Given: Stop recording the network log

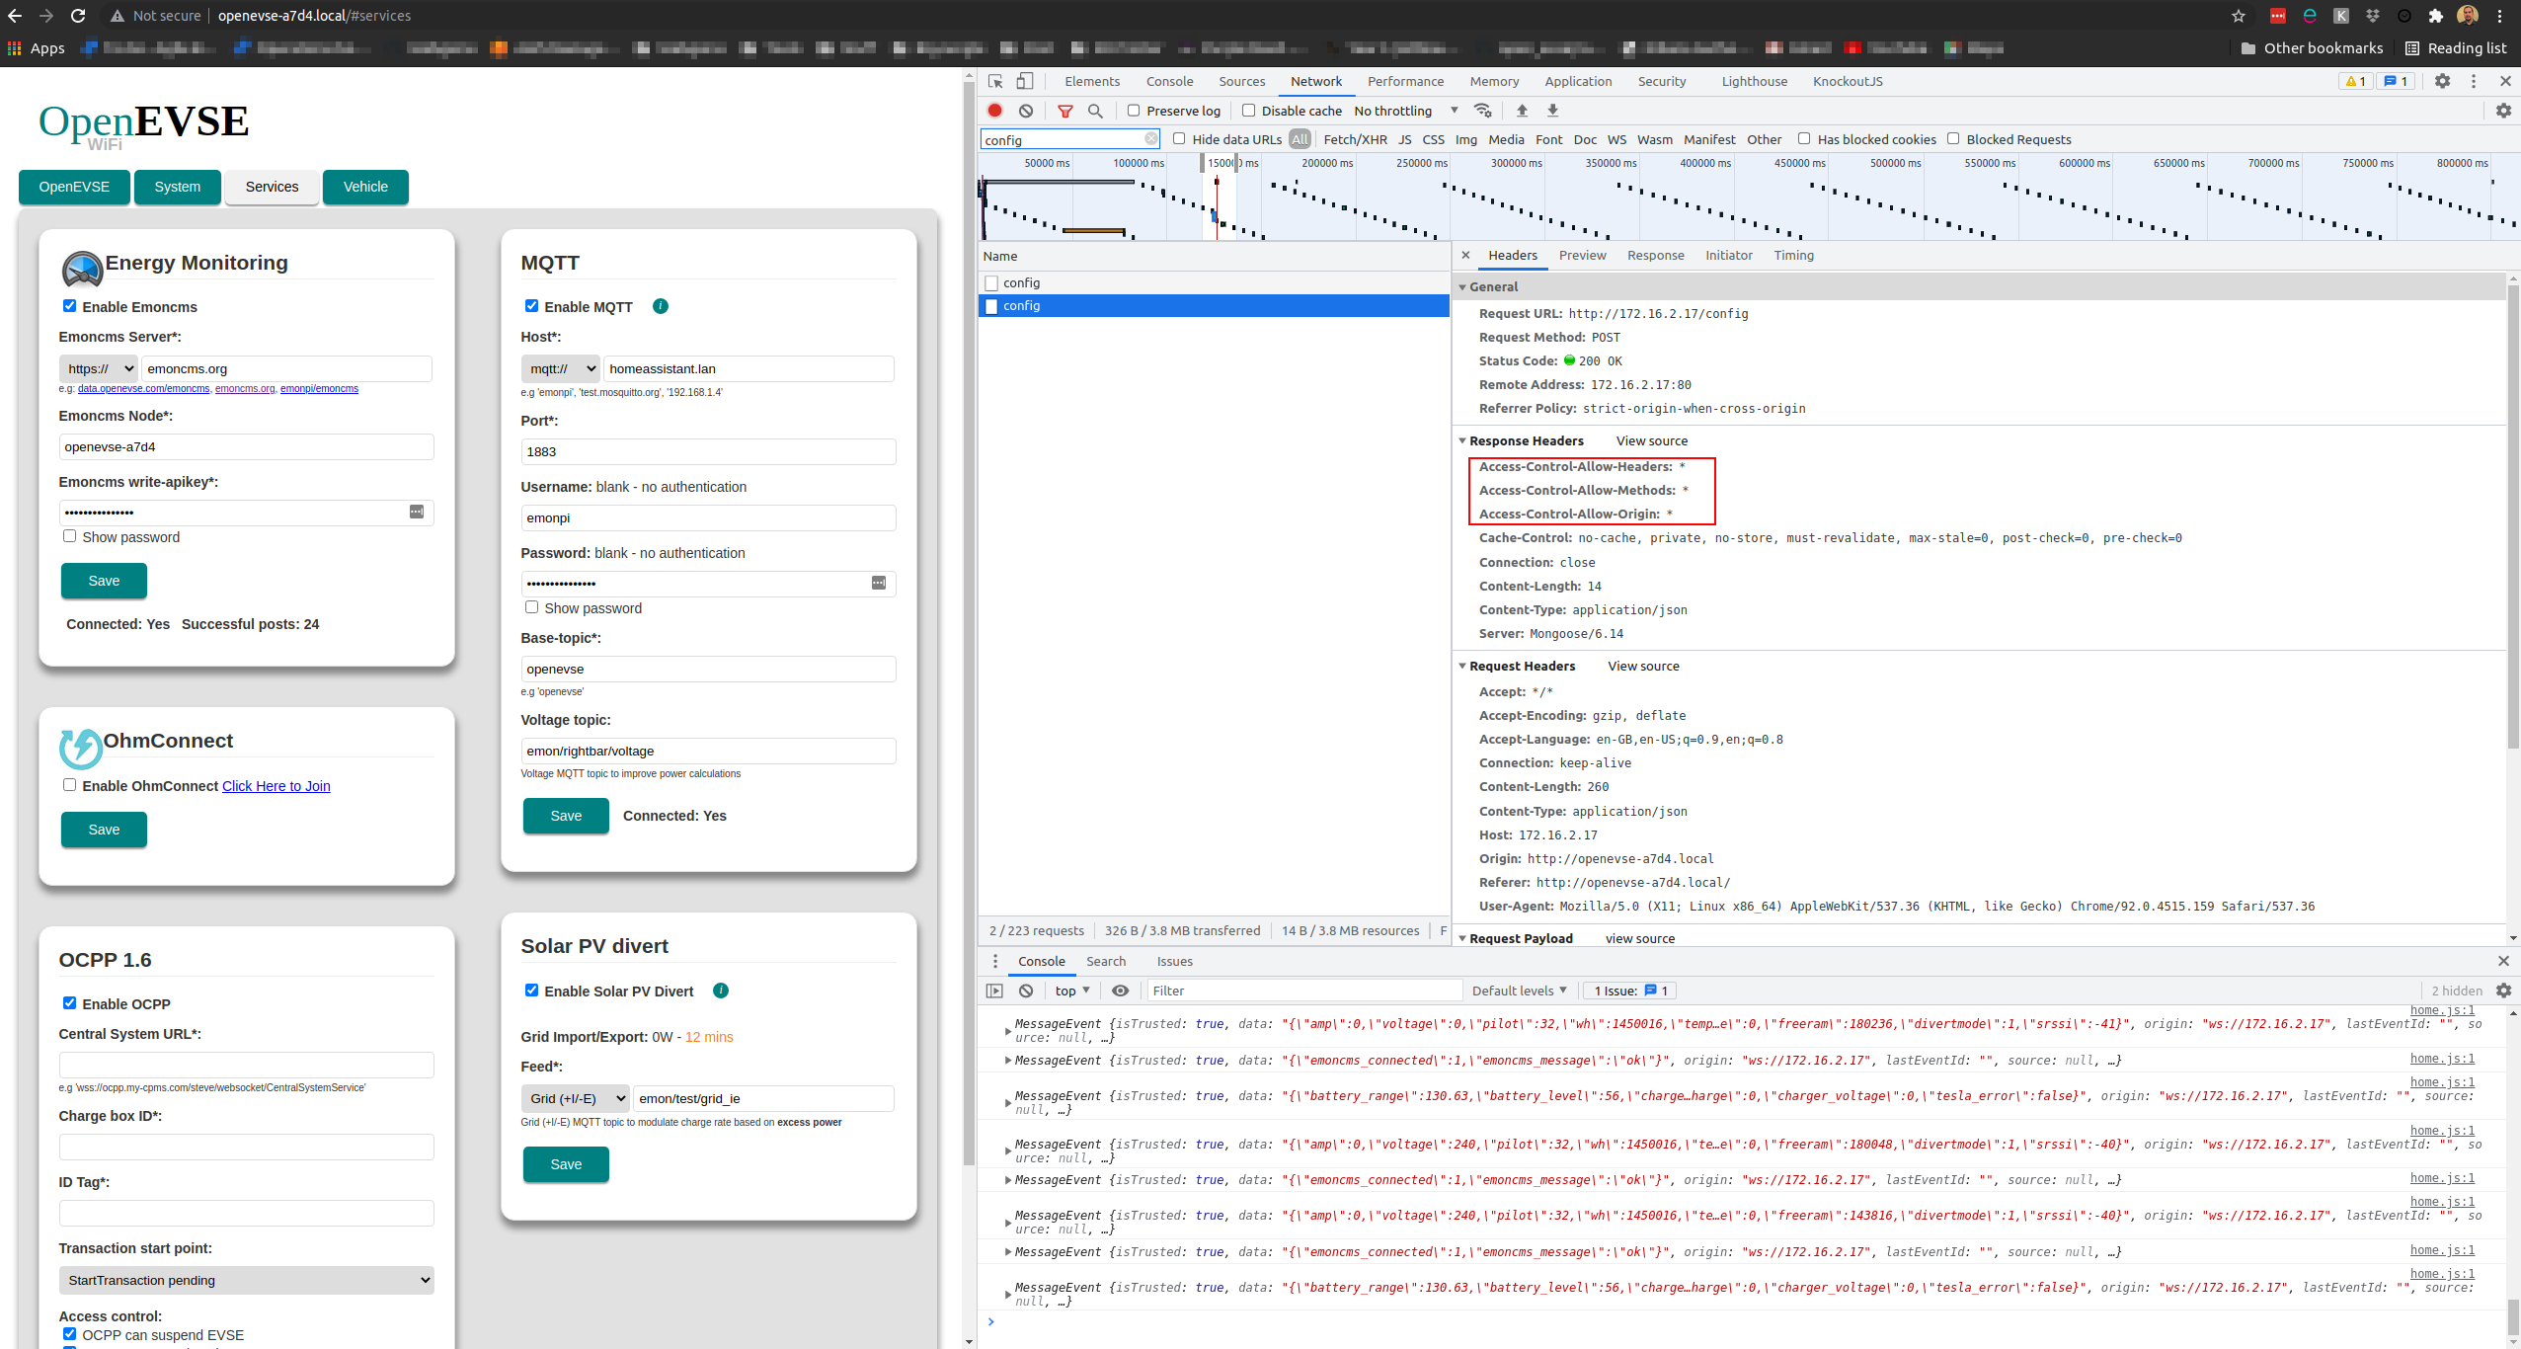Looking at the screenshot, I should (994, 111).
